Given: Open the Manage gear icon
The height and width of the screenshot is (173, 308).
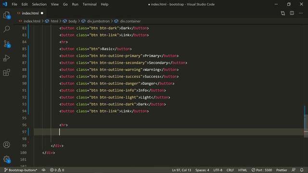Looking at the screenshot, I should (7, 159).
